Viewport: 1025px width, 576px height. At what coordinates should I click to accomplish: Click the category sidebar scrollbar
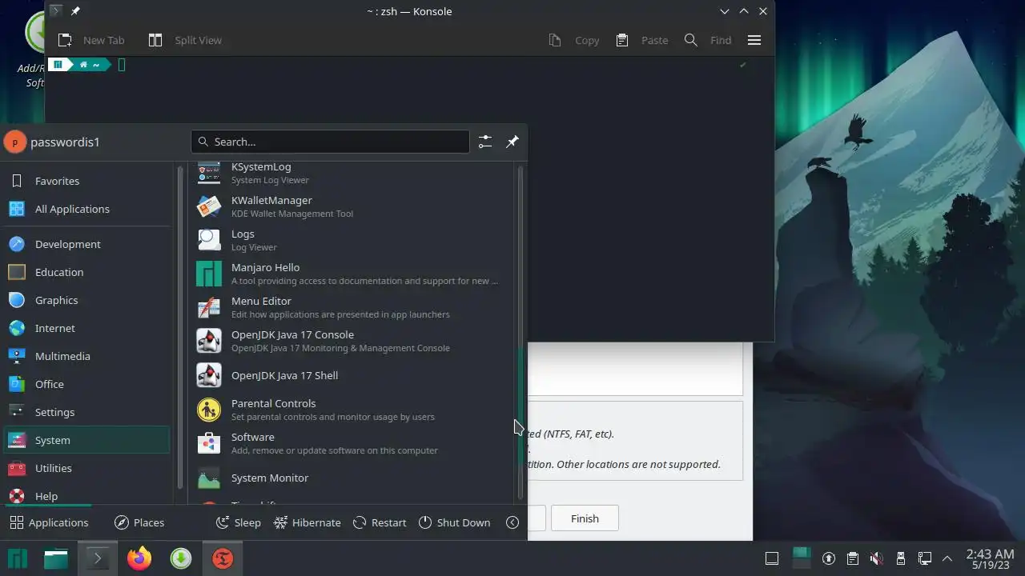(179, 327)
